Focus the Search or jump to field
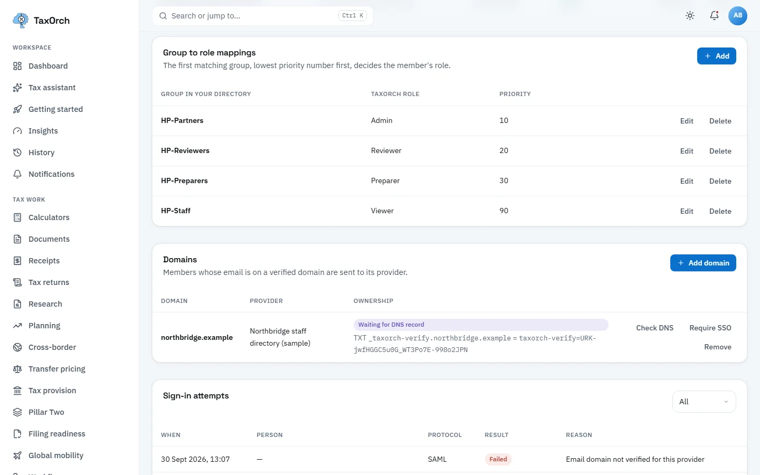 (263, 16)
